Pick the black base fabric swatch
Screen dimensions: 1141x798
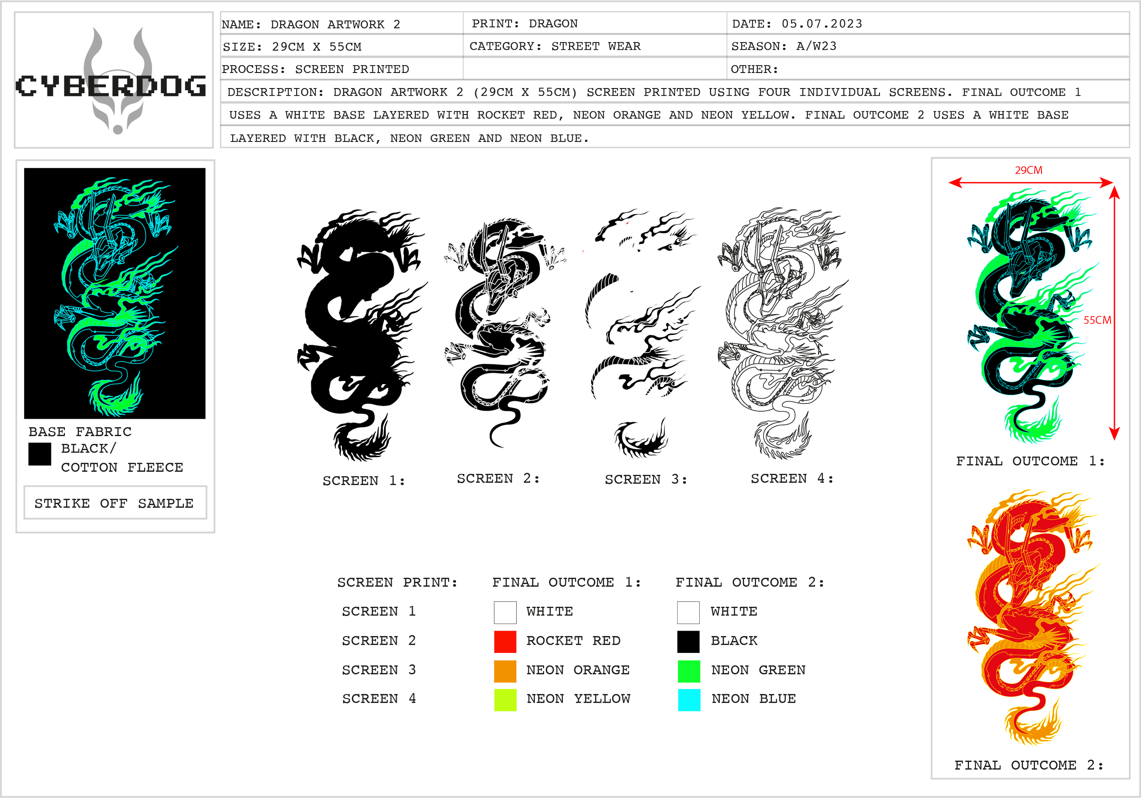point(40,454)
